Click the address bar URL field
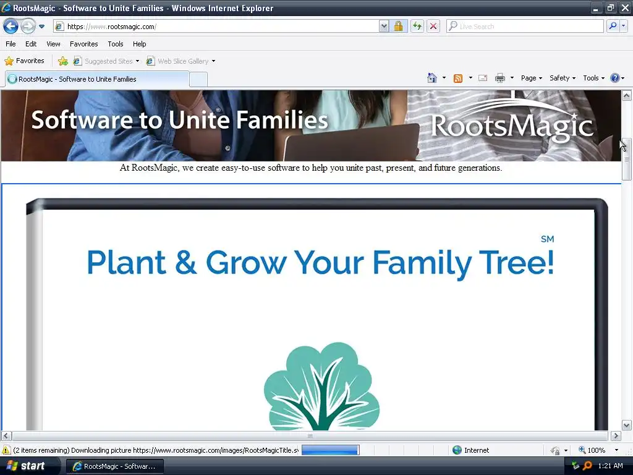 click(x=216, y=27)
